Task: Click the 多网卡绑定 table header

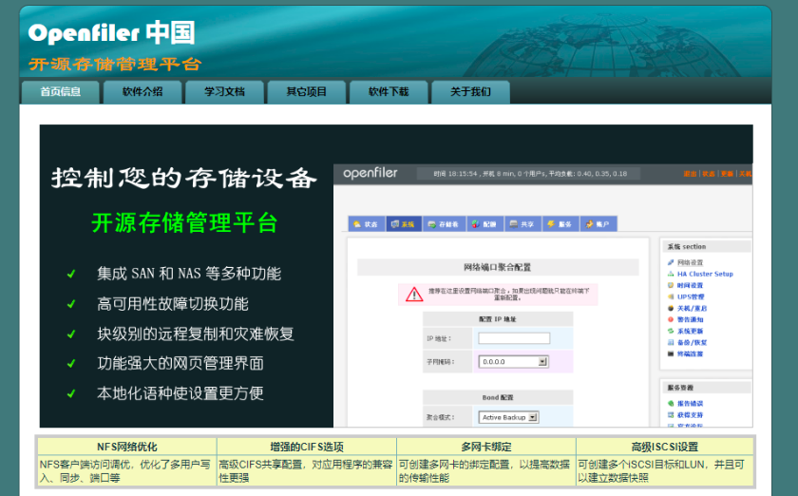Action: [486, 447]
